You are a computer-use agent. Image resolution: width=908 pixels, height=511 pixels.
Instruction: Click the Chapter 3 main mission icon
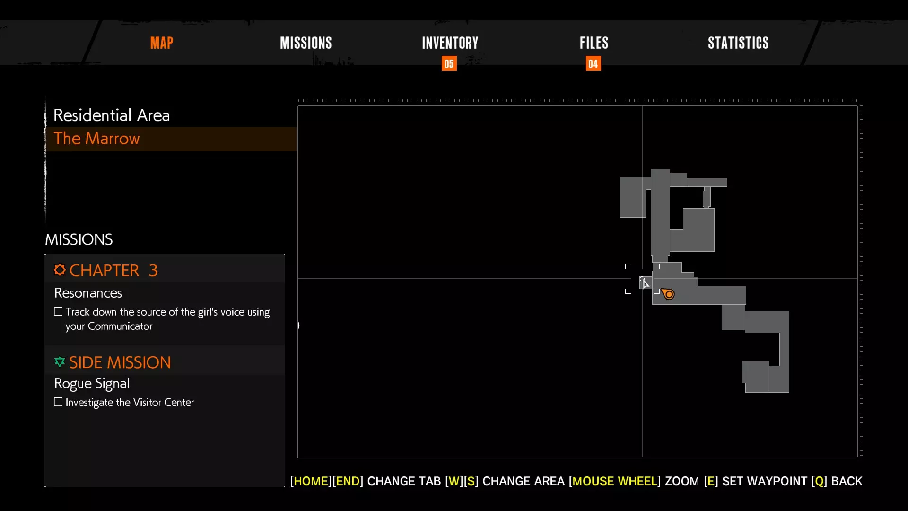point(60,270)
